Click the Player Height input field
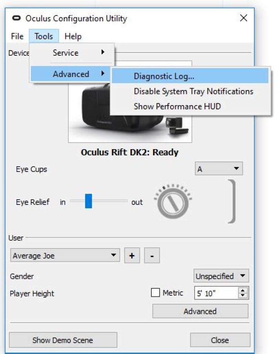The height and width of the screenshot is (354, 278). point(216,293)
